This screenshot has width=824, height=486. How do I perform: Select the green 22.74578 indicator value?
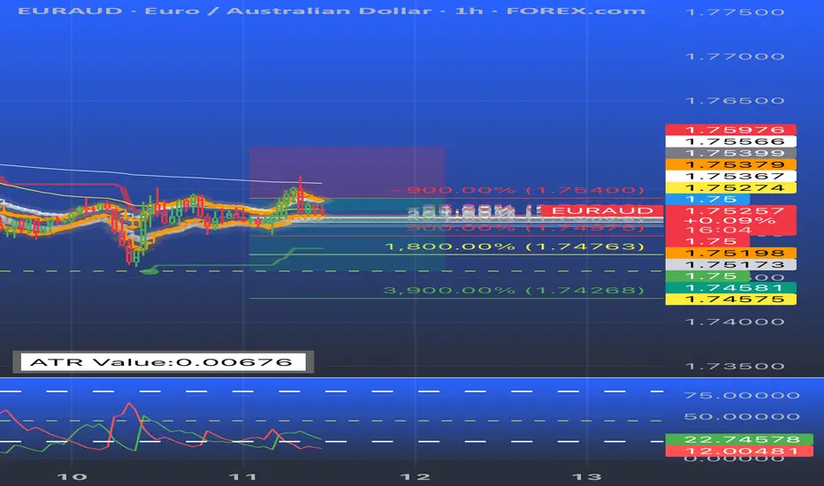tap(739, 439)
